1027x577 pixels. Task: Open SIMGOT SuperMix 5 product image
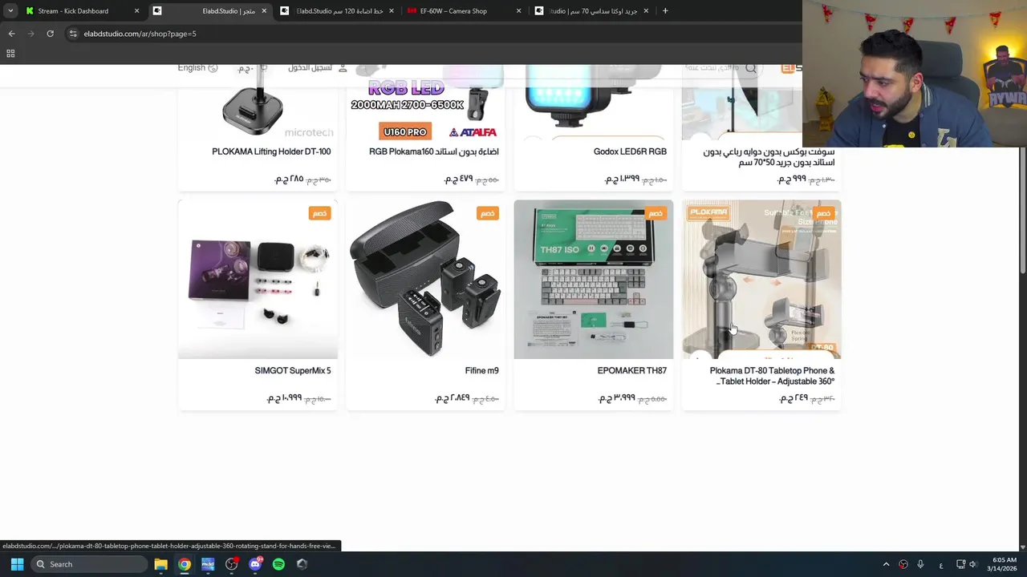click(258, 279)
